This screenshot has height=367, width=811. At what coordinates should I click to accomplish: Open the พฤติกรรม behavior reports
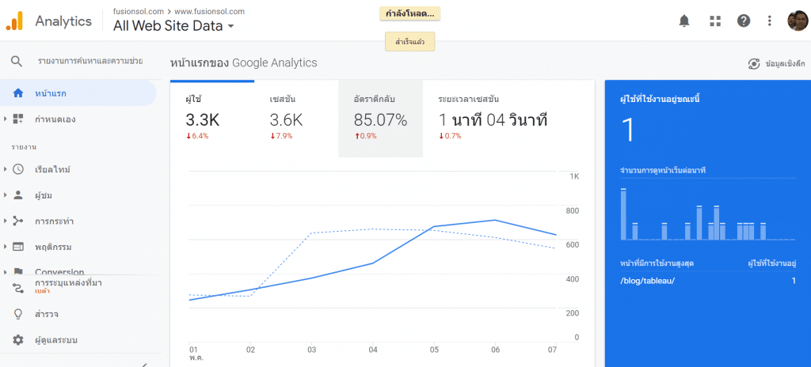pos(53,247)
